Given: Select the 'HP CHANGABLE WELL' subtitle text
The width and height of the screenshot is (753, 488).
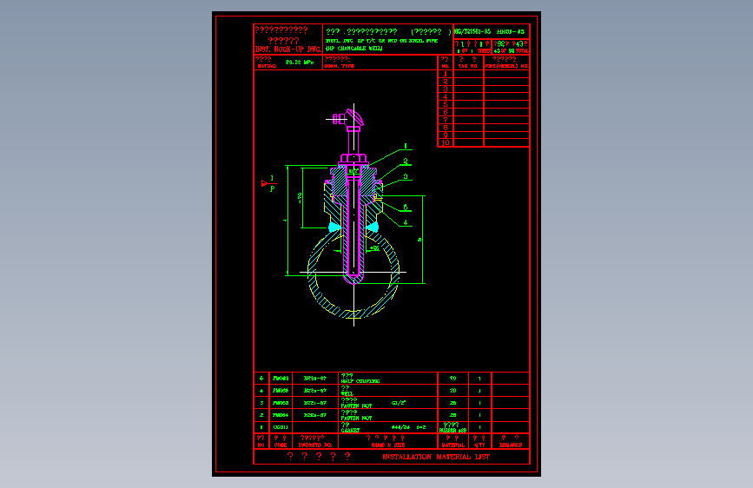Looking at the screenshot, I should [353, 49].
